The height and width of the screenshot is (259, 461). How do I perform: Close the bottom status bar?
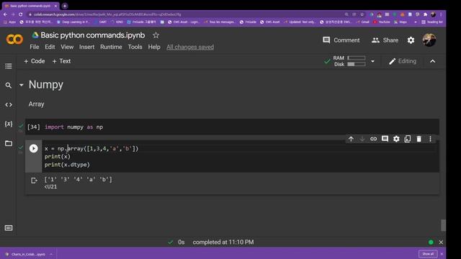tap(441, 242)
